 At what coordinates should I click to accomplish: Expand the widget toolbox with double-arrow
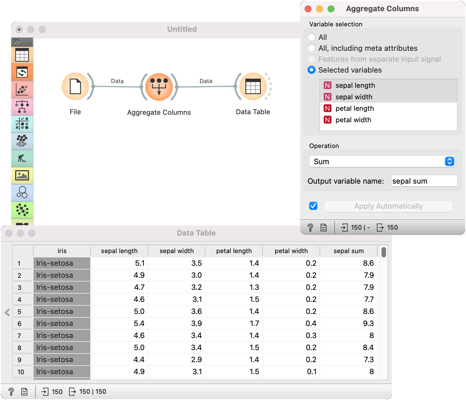(x=17, y=42)
